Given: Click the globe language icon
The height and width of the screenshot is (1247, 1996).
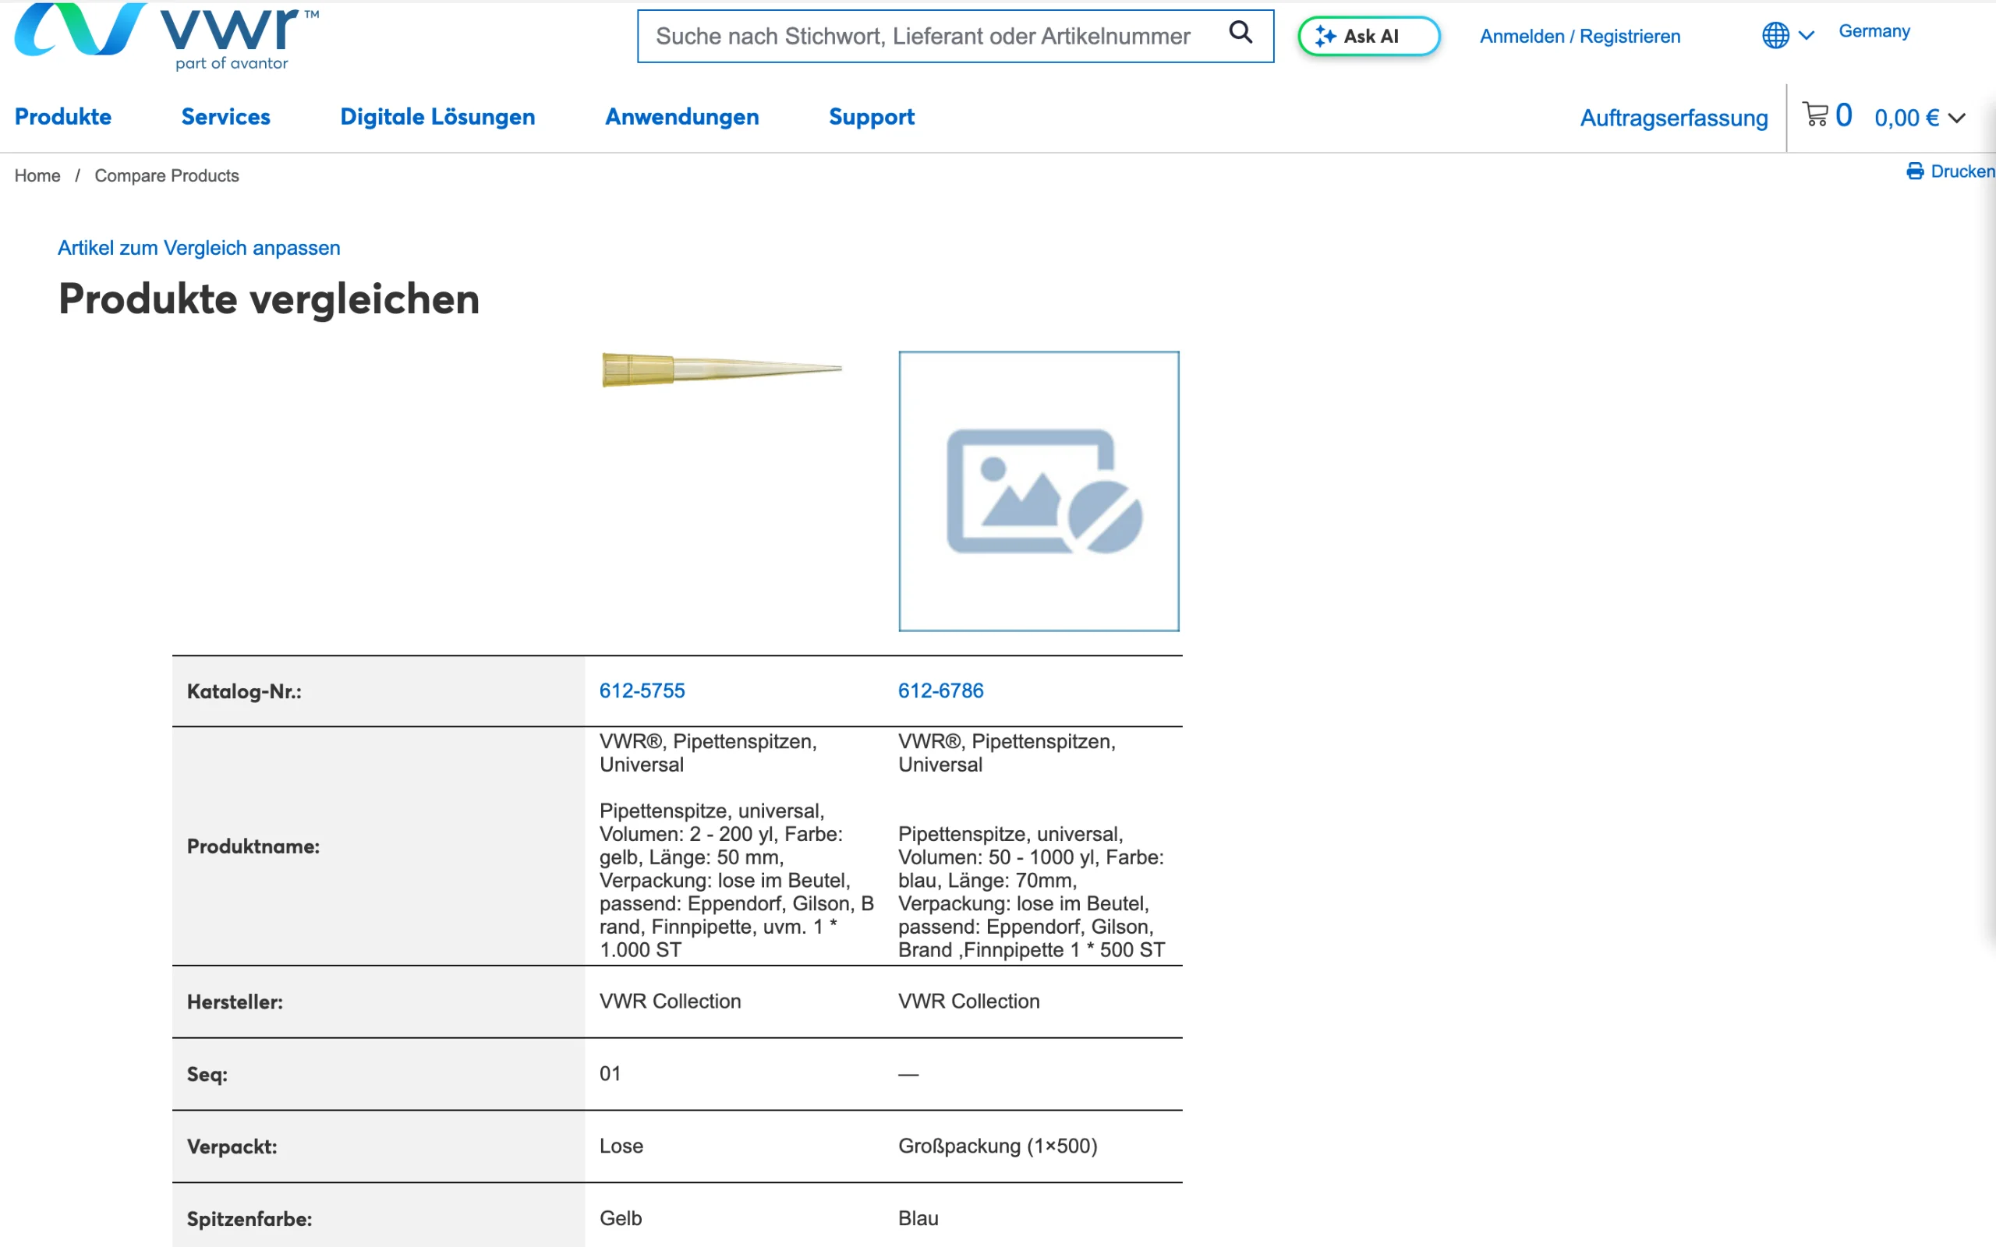Looking at the screenshot, I should pyautogui.click(x=1775, y=36).
